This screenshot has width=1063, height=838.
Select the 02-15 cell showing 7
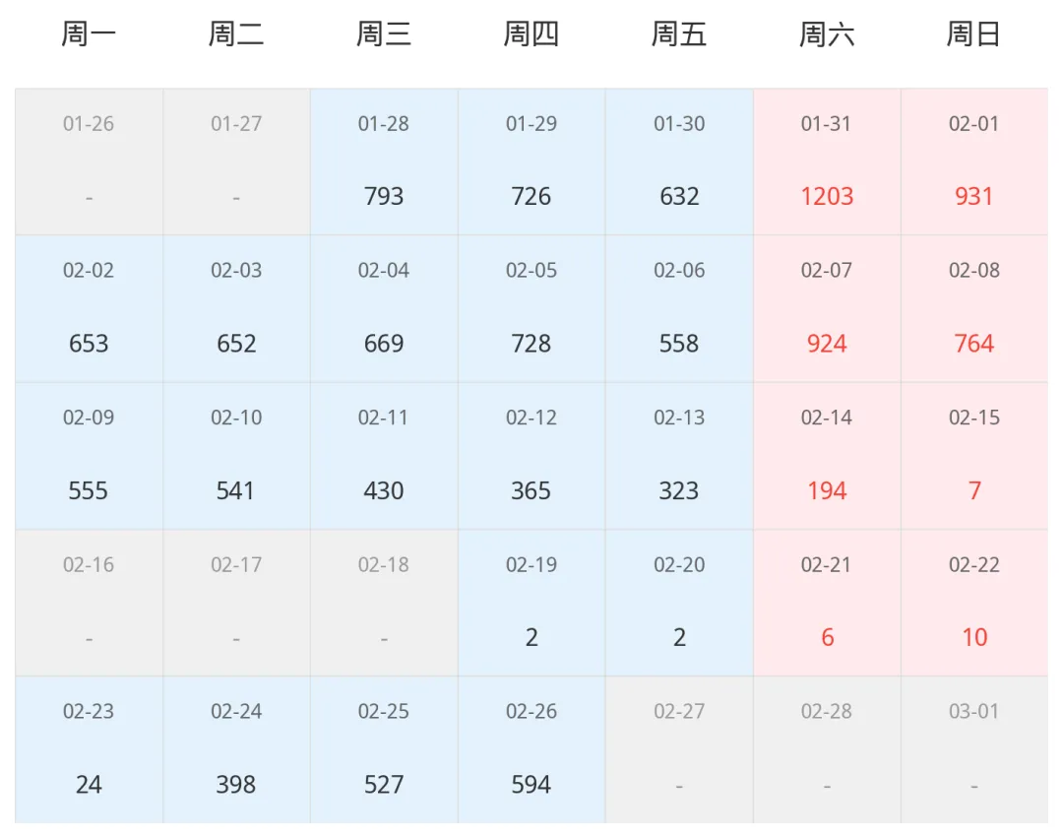click(974, 456)
